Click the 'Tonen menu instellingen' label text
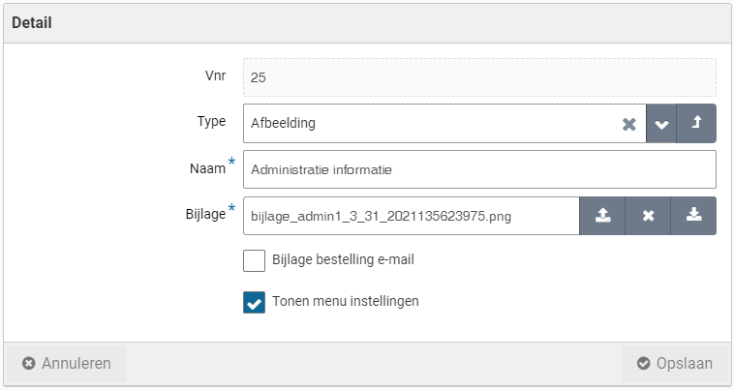Screen dimensions: 734x390 point(346,301)
